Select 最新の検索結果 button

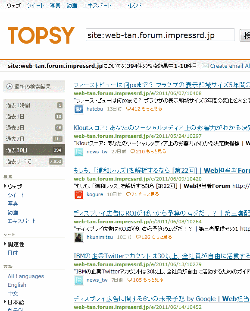pyautogui.click(x=34, y=86)
